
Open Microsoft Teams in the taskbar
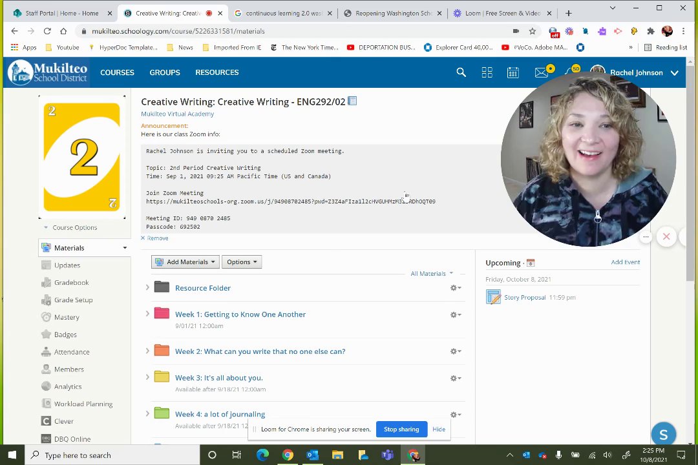[387, 455]
